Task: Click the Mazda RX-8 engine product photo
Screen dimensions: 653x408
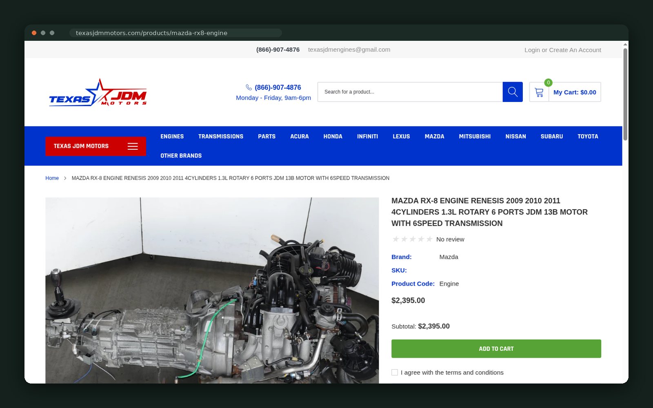Action: point(212,290)
